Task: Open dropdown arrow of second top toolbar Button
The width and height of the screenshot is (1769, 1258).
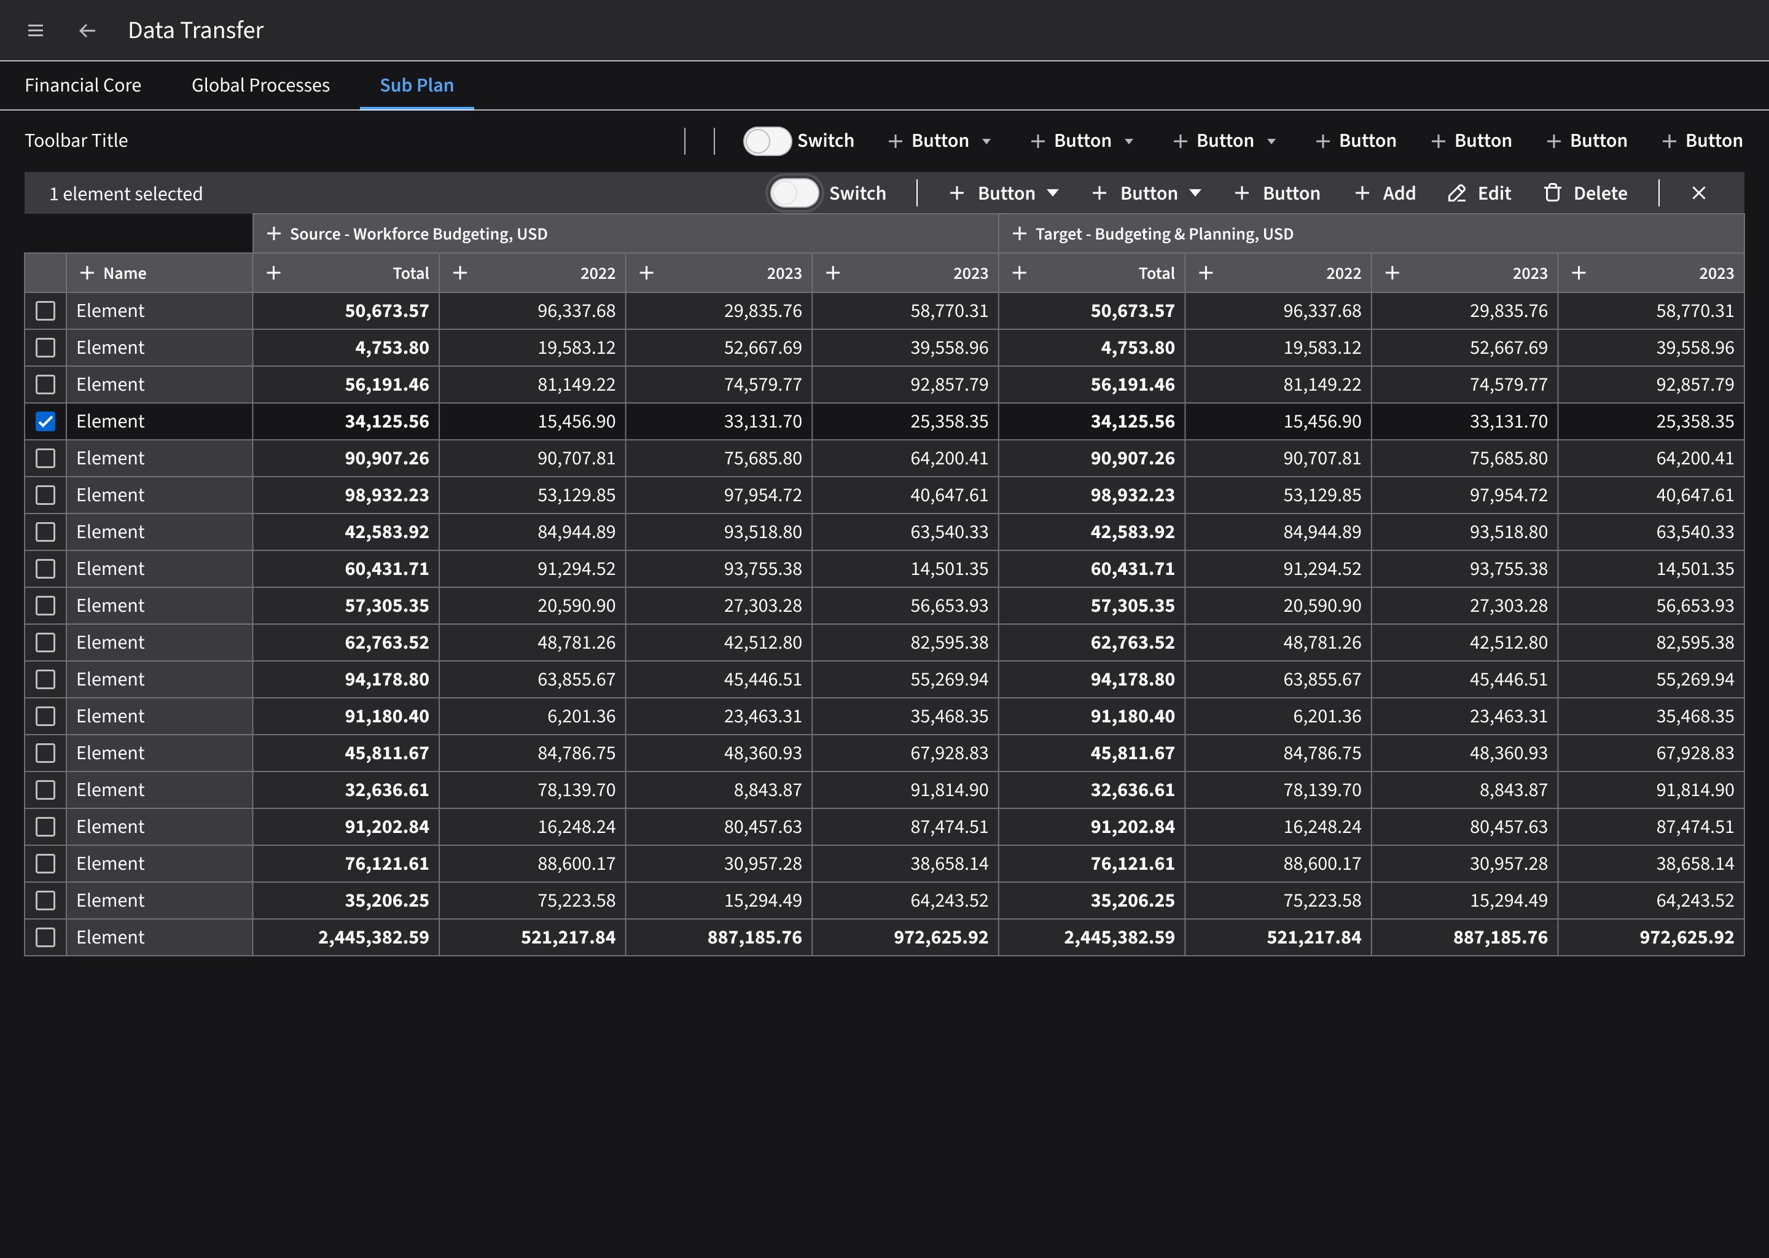Action: click(1129, 142)
